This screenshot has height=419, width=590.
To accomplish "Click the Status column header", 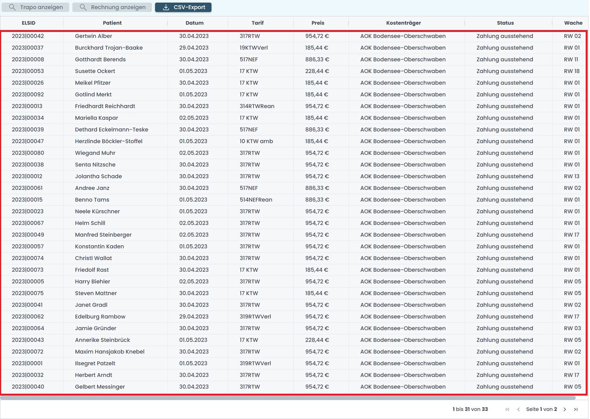I will pyautogui.click(x=505, y=23).
